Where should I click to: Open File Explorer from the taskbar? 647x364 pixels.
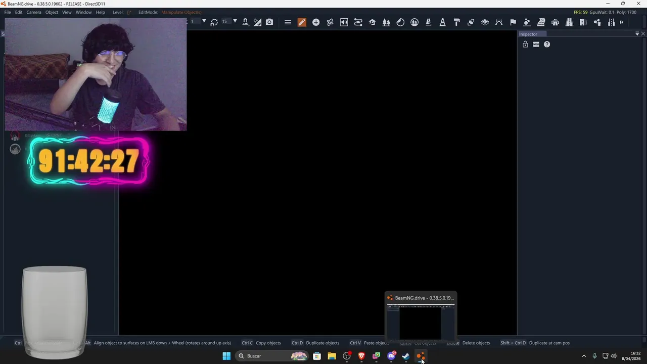[332, 356]
